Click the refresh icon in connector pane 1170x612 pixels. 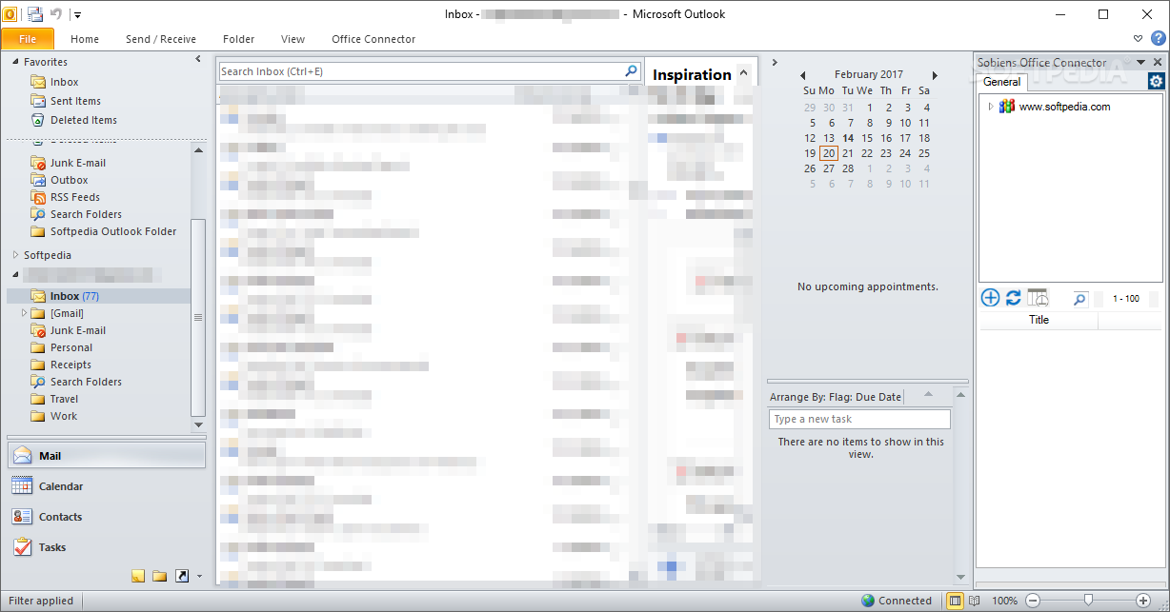[1014, 298]
